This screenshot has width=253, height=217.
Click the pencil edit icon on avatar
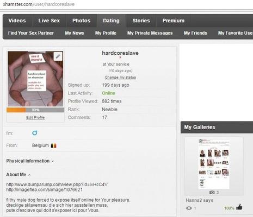pyautogui.click(x=58, y=56)
